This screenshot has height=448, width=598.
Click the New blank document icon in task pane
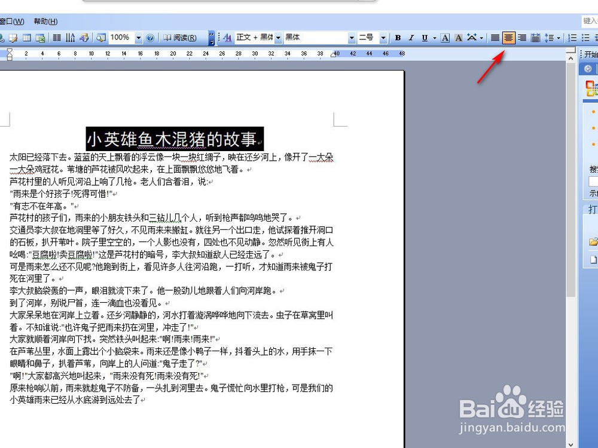click(593, 259)
